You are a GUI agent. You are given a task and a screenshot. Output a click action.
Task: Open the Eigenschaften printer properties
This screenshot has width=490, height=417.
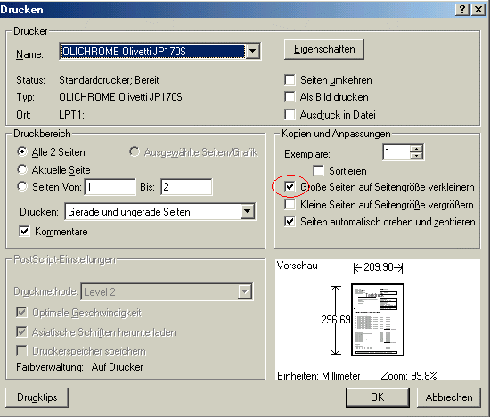click(x=324, y=49)
